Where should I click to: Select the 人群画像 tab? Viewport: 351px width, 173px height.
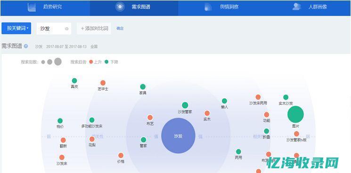(x=310, y=7)
